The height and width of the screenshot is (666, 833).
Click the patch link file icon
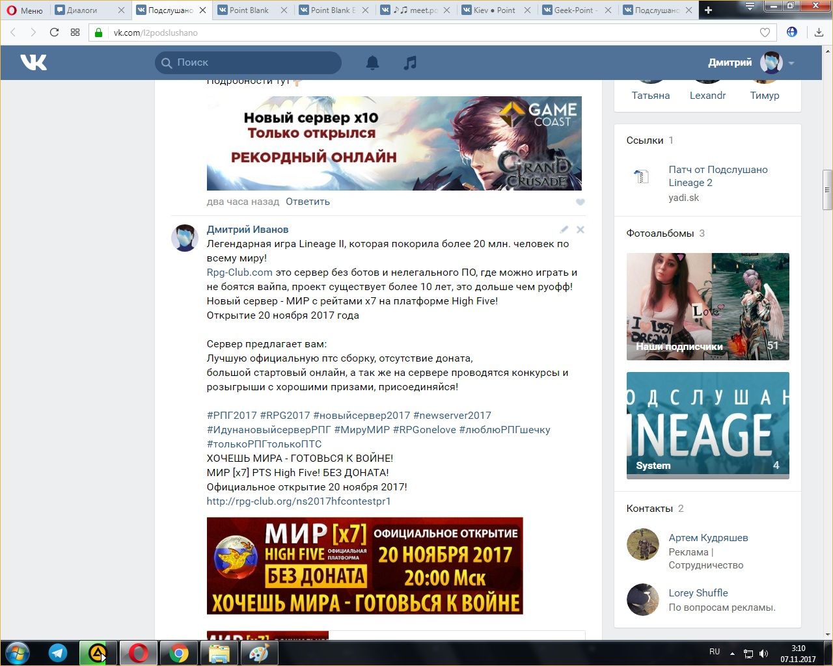click(642, 176)
